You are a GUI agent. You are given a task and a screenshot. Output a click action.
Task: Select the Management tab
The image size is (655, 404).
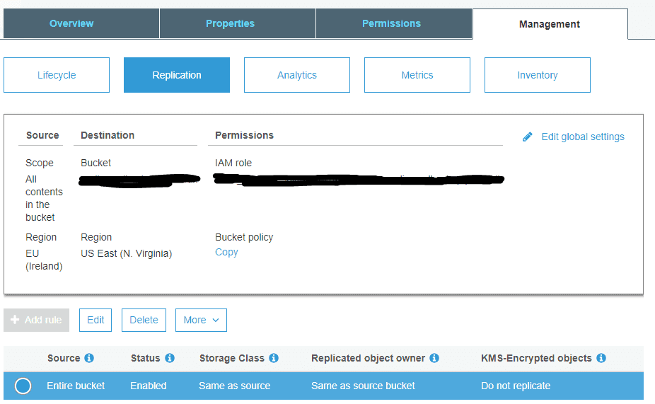click(550, 24)
